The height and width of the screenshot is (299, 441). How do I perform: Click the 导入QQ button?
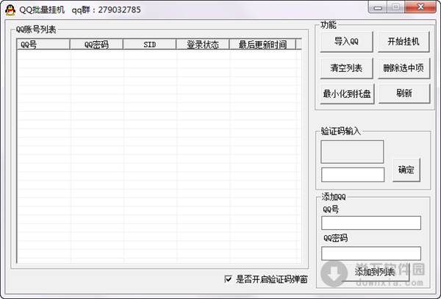tap(346, 42)
